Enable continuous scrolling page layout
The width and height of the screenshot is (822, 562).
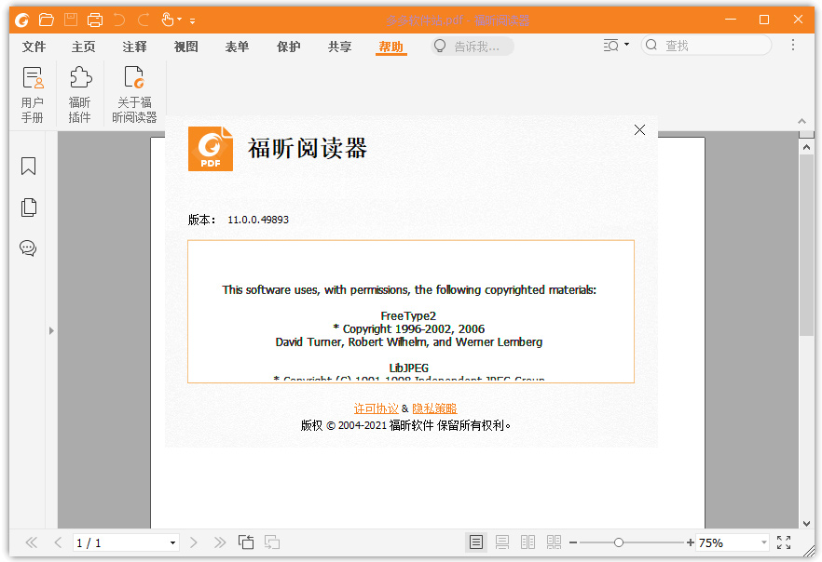point(501,542)
